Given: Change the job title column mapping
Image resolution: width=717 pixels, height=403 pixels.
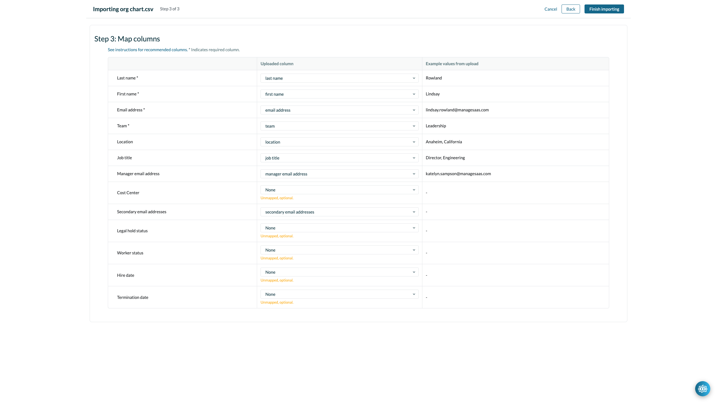Looking at the screenshot, I should (x=339, y=158).
